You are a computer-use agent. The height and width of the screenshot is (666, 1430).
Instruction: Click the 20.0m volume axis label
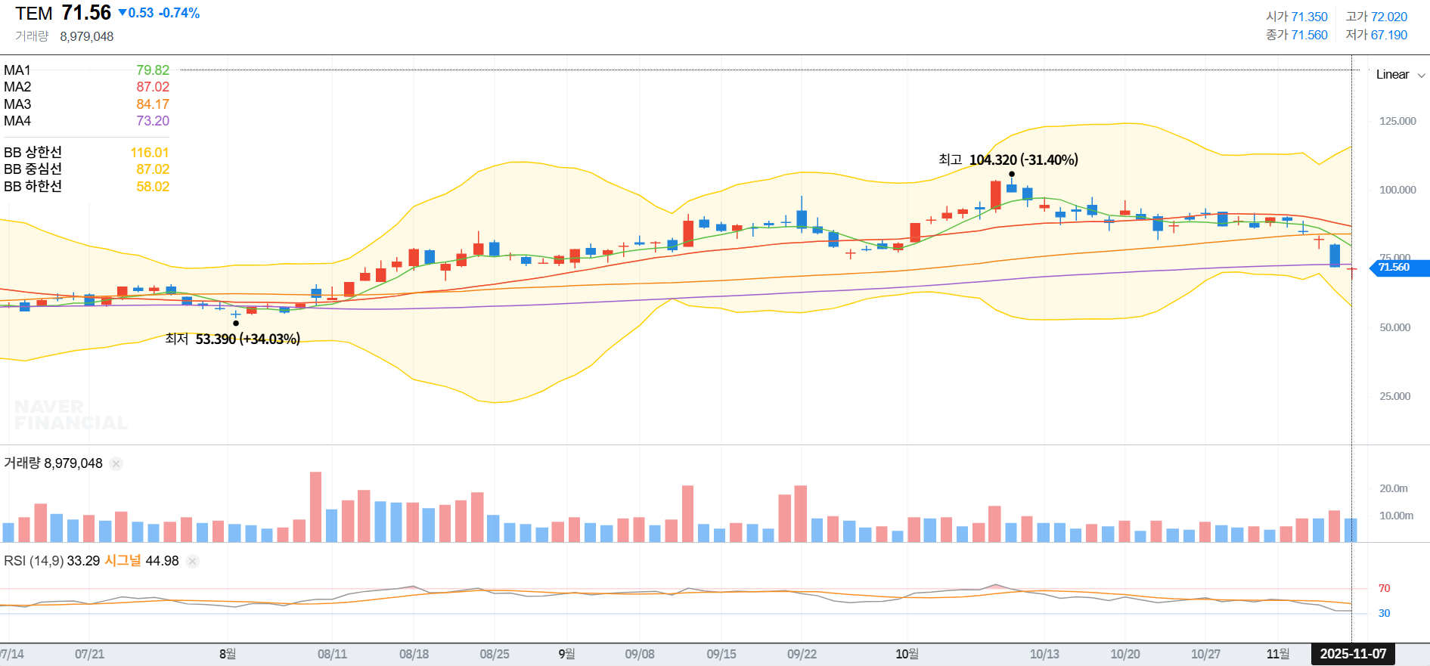[x=1393, y=488]
